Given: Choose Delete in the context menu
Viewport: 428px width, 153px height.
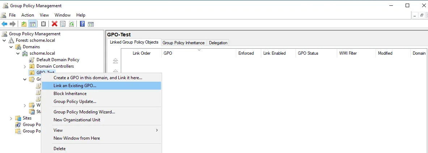Looking at the screenshot, I should [101, 149].
